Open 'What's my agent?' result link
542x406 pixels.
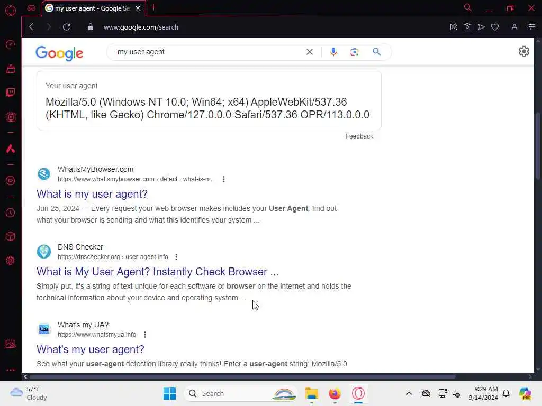point(90,349)
